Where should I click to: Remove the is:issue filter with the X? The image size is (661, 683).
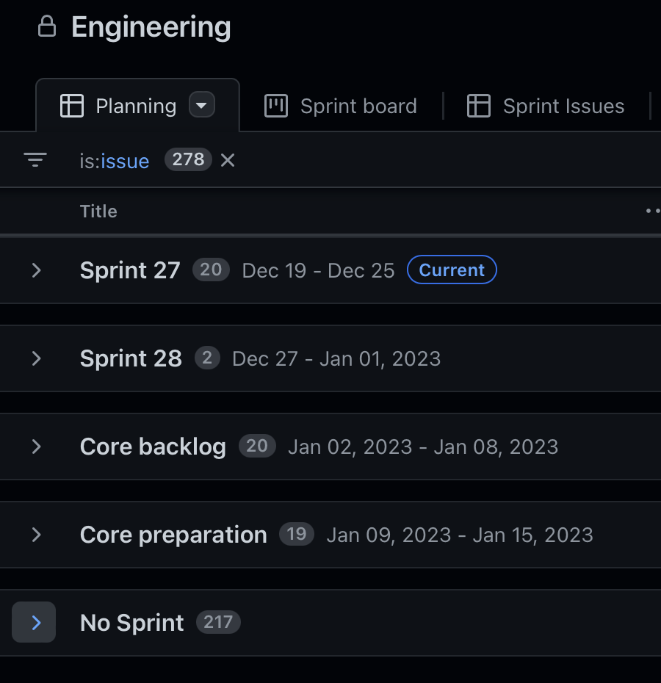227,159
